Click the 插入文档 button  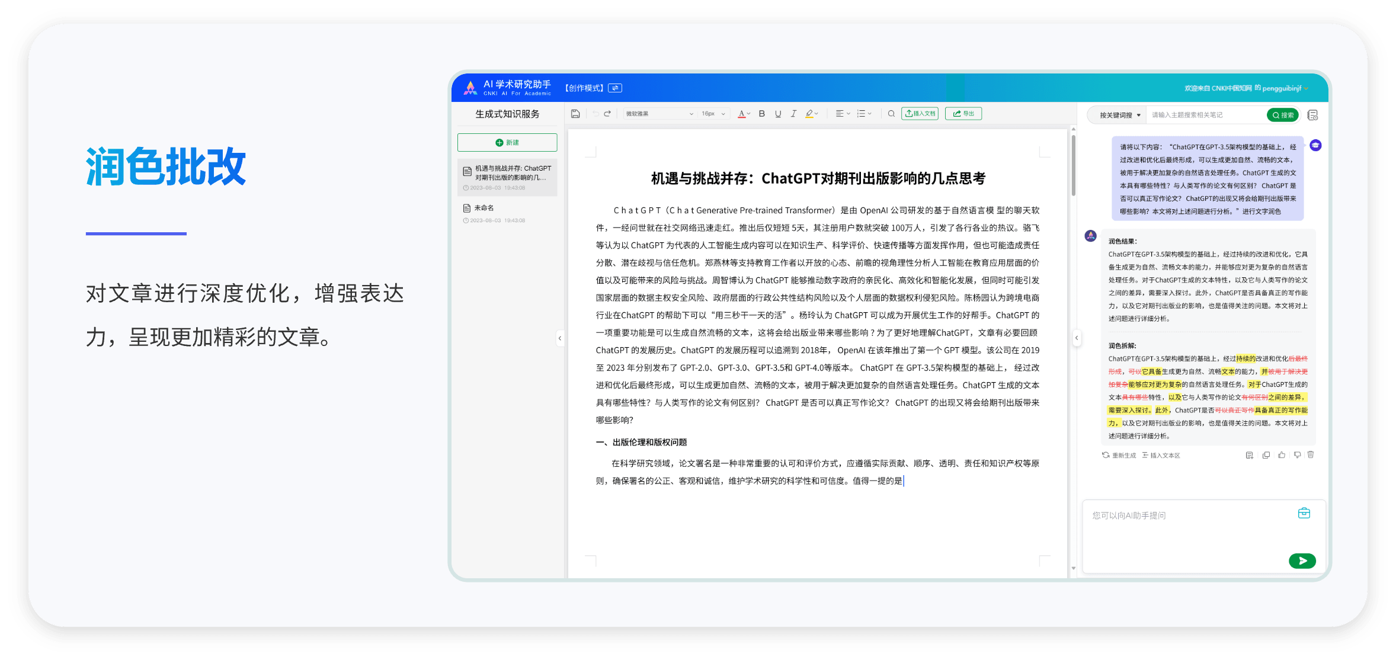coord(920,114)
